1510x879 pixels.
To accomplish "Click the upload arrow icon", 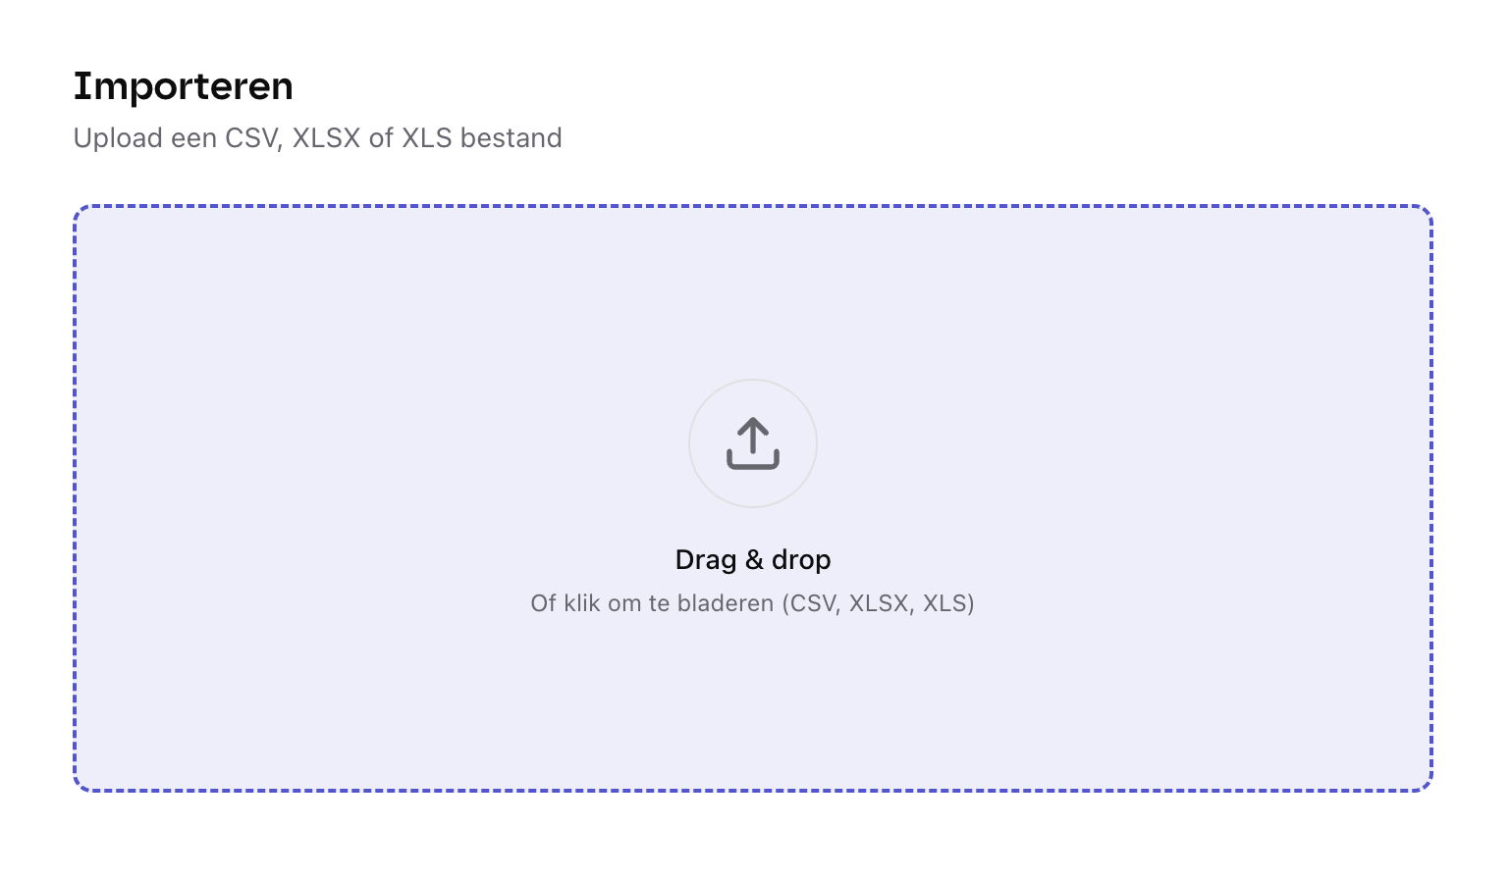I will coord(753,434).
